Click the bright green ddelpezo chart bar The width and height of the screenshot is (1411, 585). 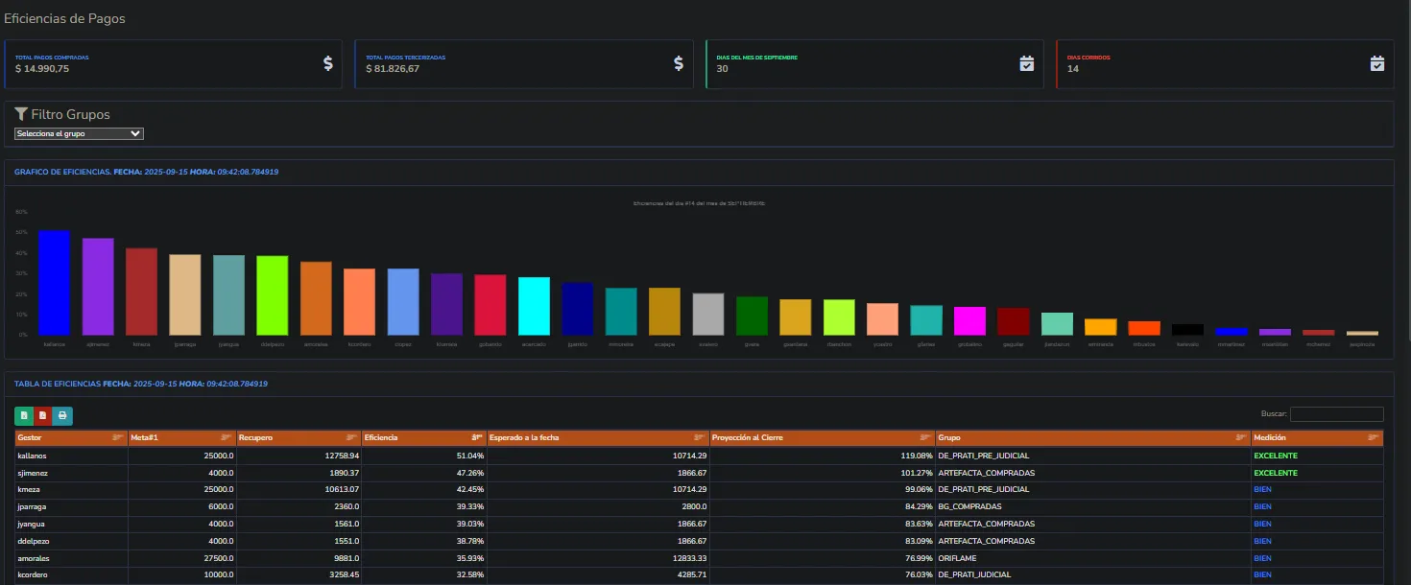[x=273, y=295]
